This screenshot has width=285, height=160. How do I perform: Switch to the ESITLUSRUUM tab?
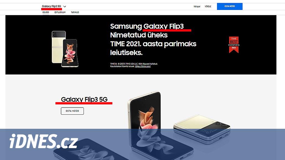[60, 12]
